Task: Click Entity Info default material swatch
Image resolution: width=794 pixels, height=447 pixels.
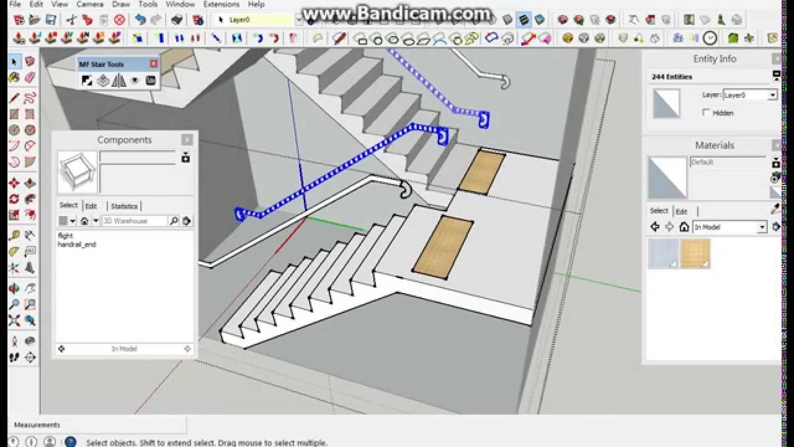Action: coord(667,104)
